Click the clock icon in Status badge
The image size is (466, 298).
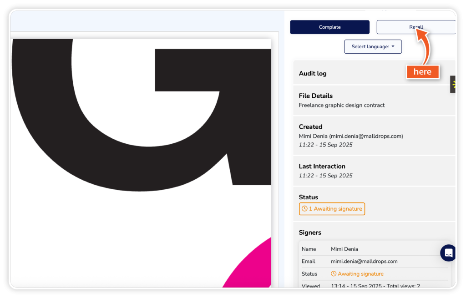coord(304,209)
